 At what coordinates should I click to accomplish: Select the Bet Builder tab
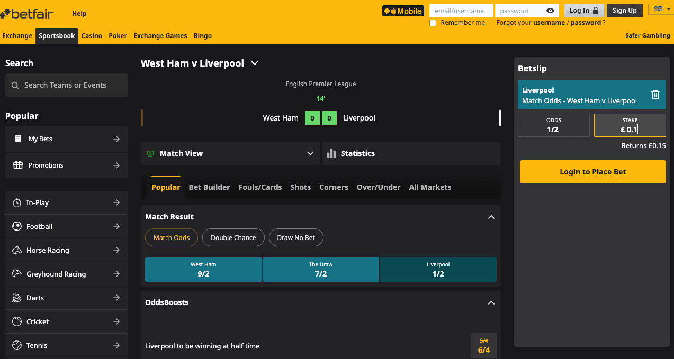pyautogui.click(x=210, y=187)
